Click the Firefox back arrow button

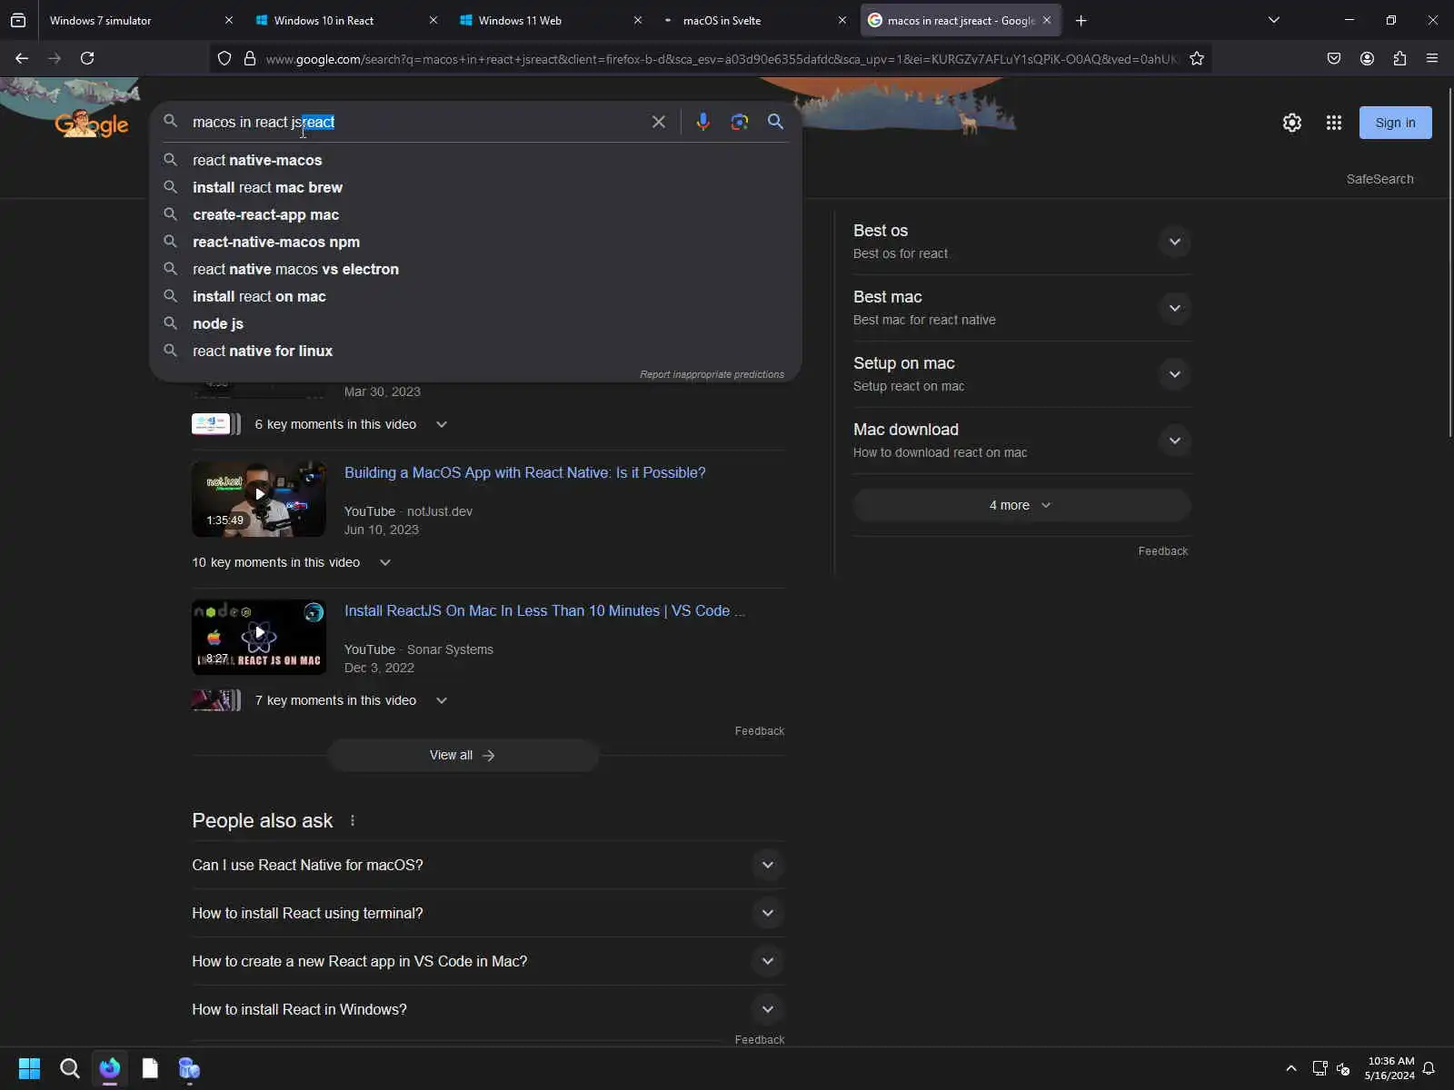(22, 58)
